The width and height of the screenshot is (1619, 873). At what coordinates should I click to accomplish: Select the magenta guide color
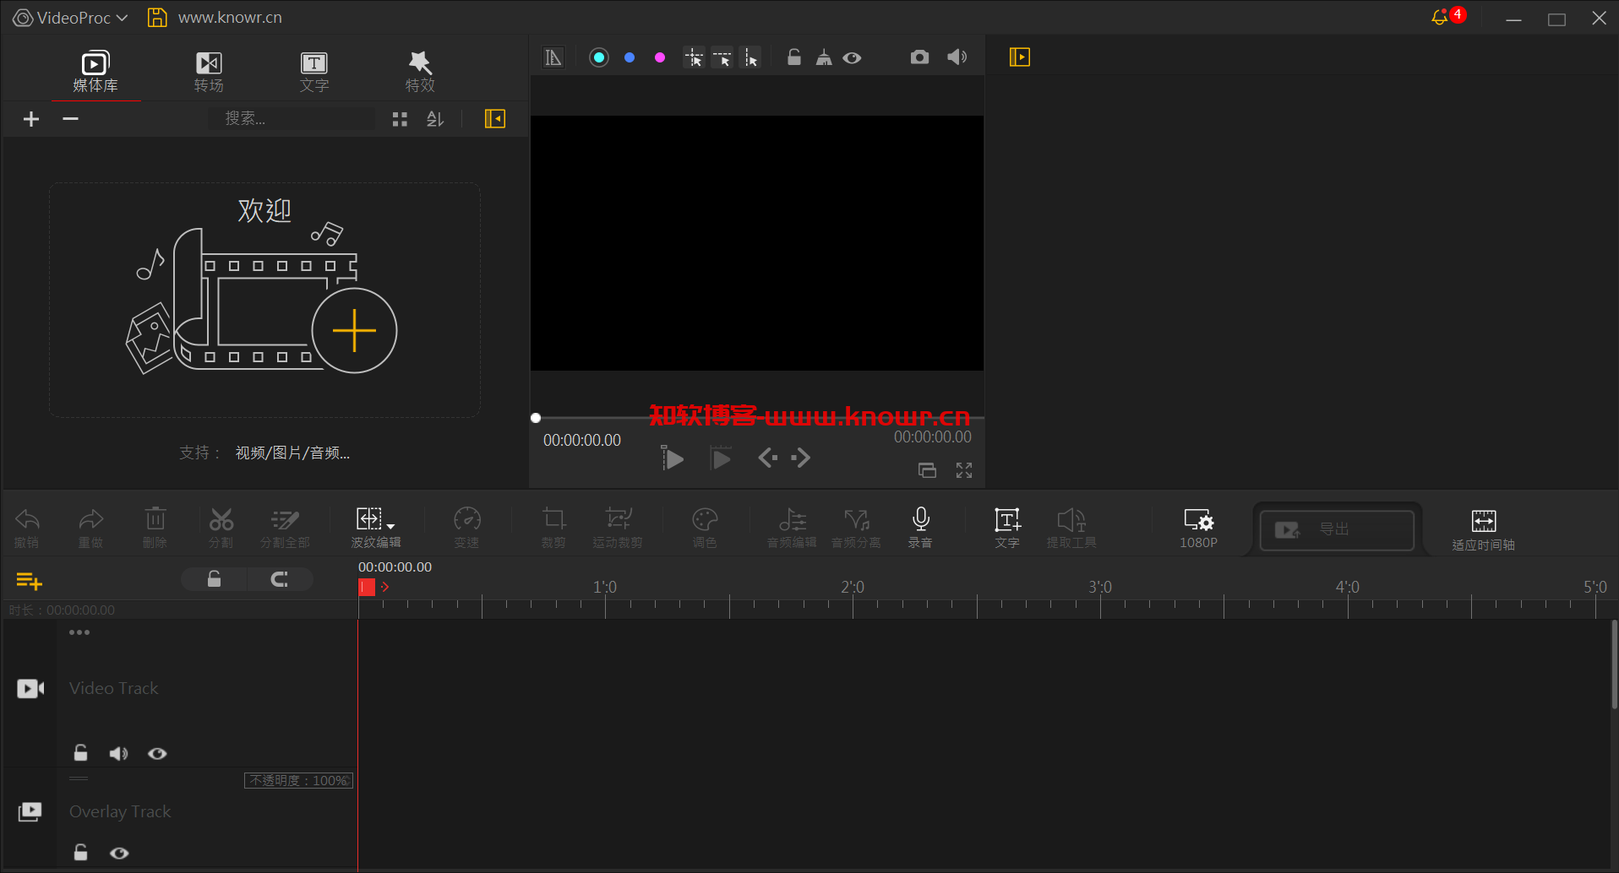click(660, 57)
